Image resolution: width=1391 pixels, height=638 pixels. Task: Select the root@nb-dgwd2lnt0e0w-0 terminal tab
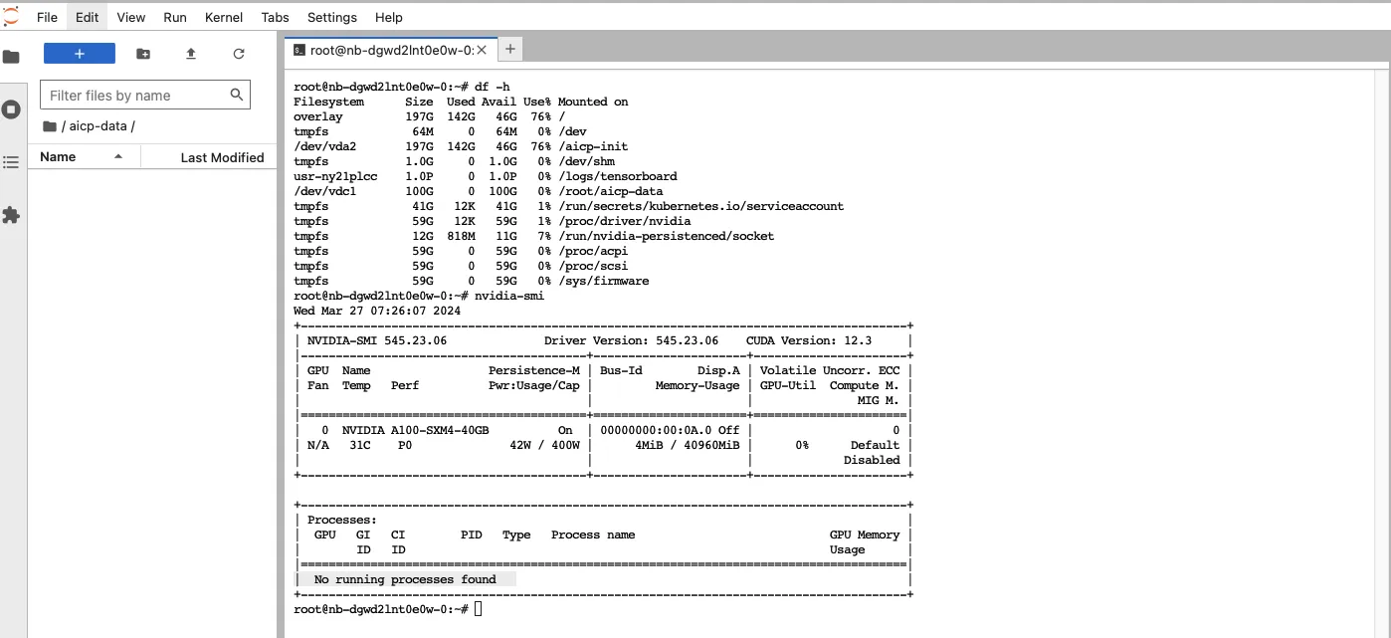(x=390, y=49)
